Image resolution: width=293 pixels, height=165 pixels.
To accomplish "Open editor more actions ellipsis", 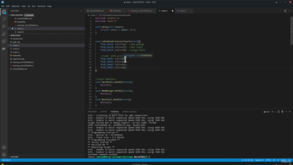I will [289, 11].
